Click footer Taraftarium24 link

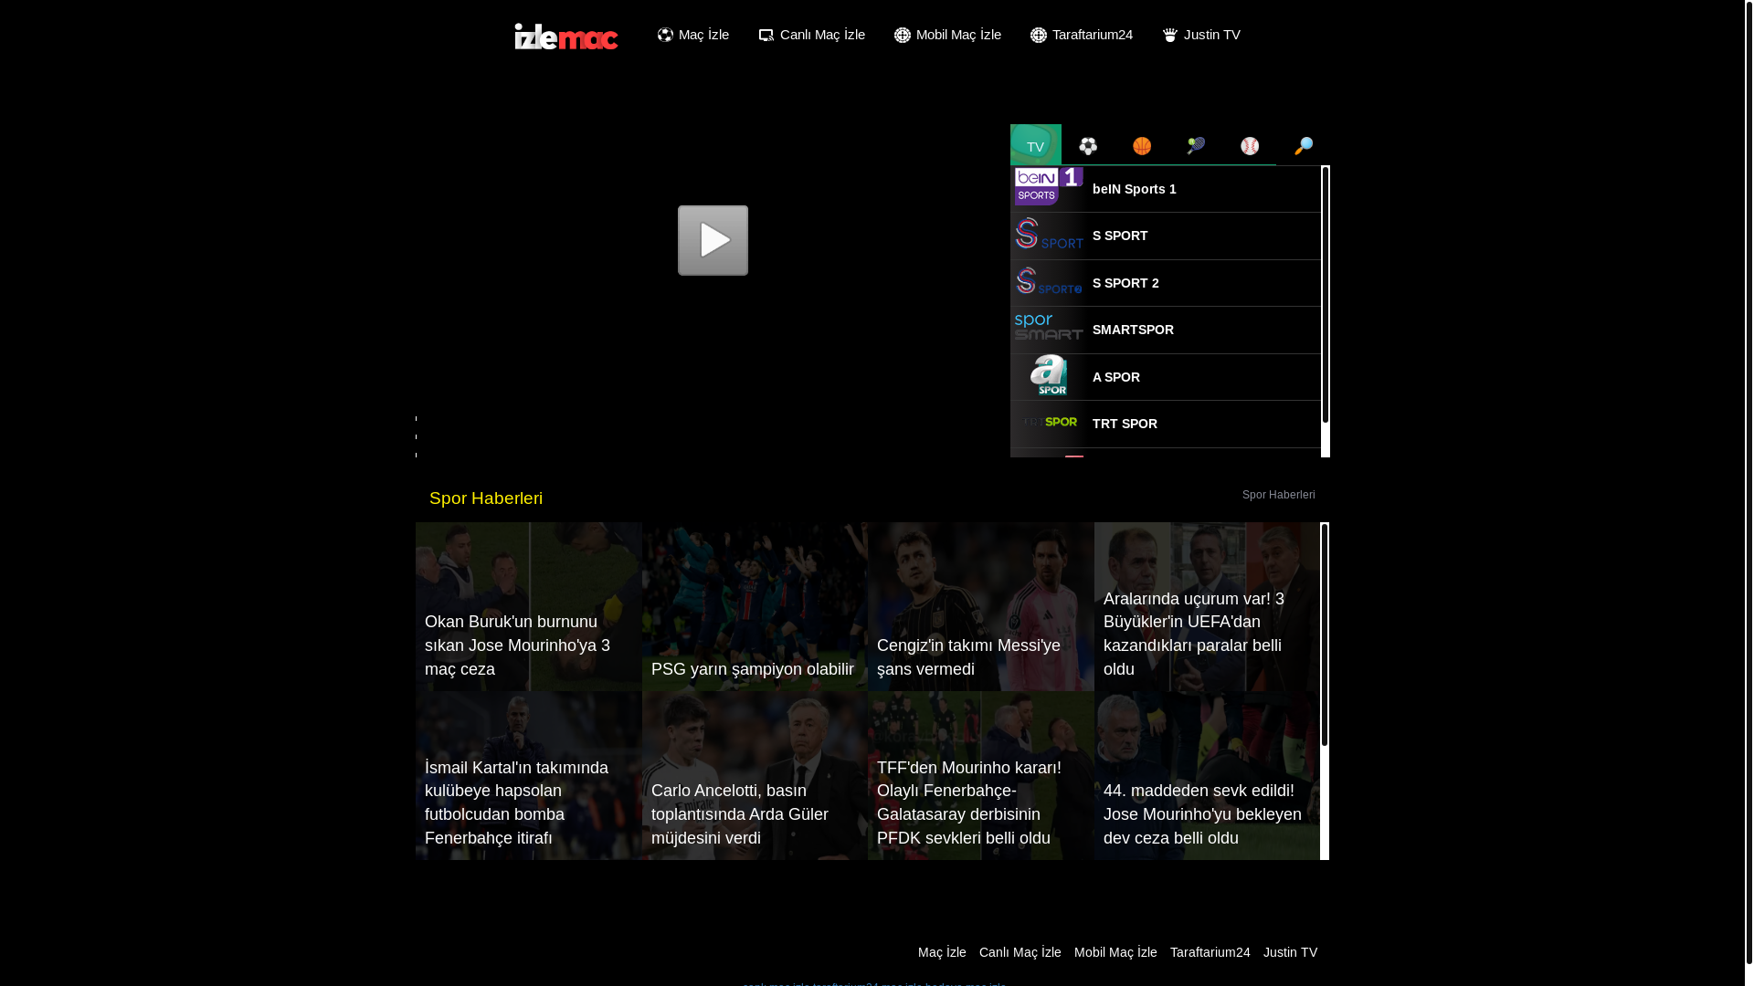[x=1210, y=952]
